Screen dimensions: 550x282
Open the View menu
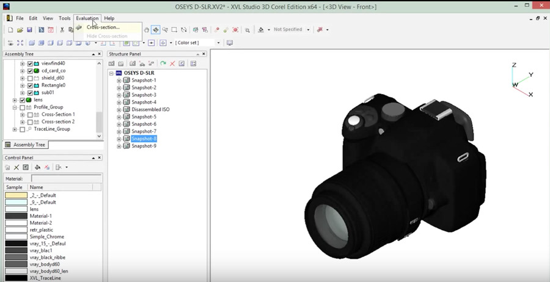tap(48, 18)
